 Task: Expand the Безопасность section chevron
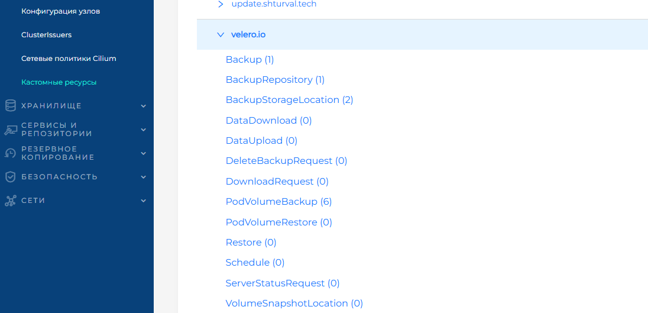(143, 177)
